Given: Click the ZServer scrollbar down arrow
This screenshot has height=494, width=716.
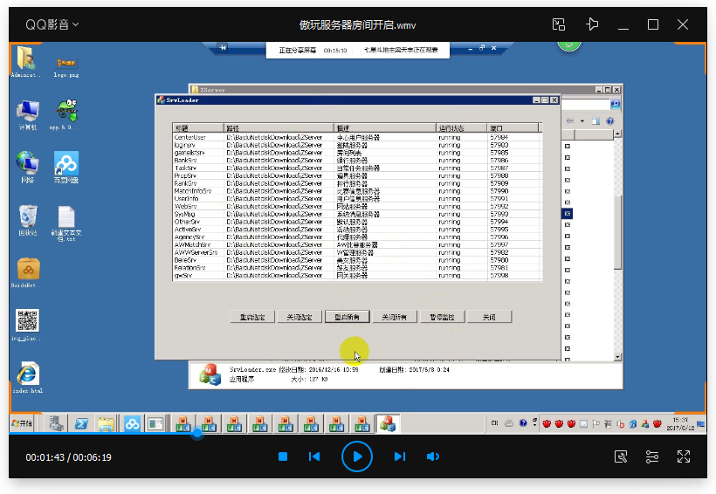Looking at the screenshot, I should (617, 357).
